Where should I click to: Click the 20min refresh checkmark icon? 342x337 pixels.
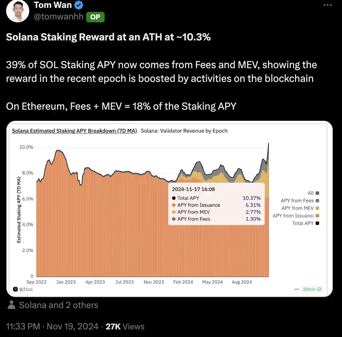click(319, 289)
